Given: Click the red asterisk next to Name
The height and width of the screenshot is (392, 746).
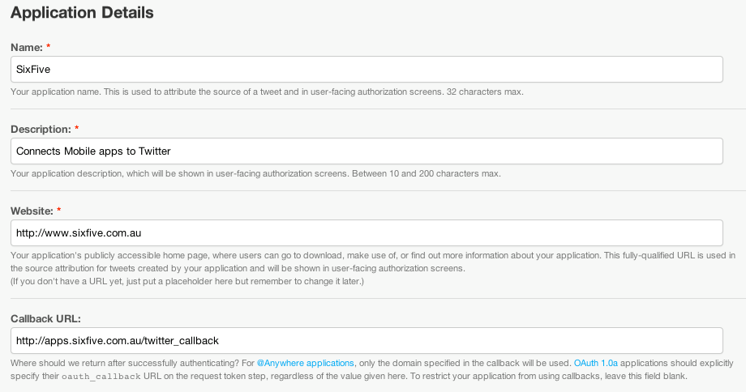Looking at the screenshot, I should click(x=48, y=46).
